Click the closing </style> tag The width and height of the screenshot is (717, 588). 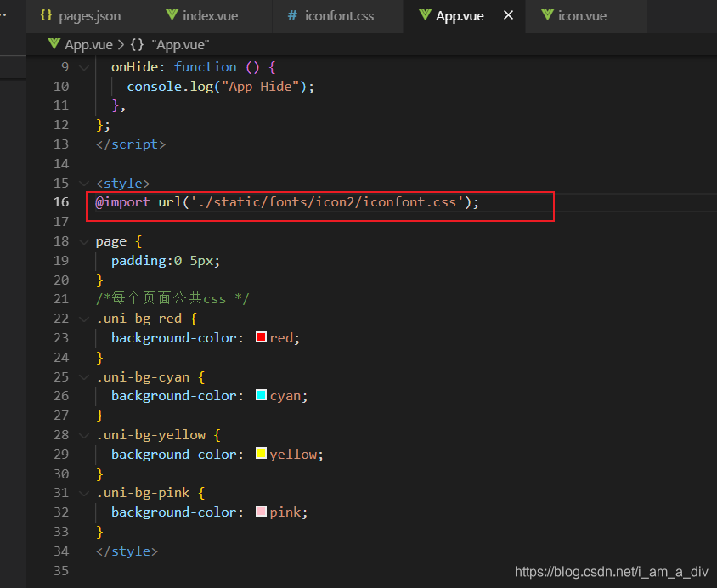pyautogui.click(x=127, y=551)
